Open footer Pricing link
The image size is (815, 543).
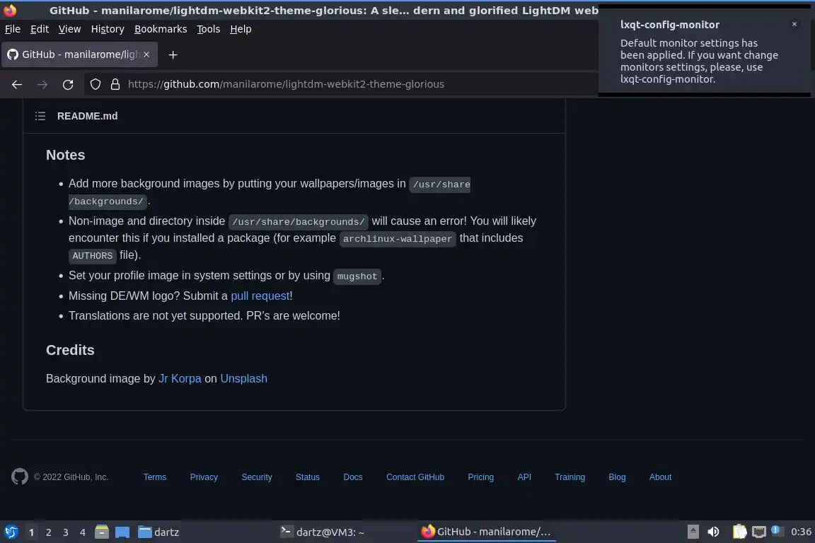(x=481, y=477)
